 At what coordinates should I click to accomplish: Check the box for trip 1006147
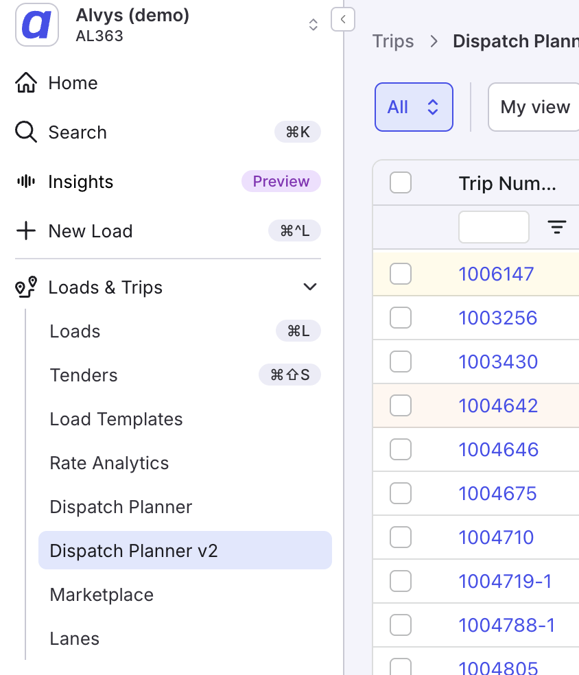pyautogui.click(x=401, y=274)
